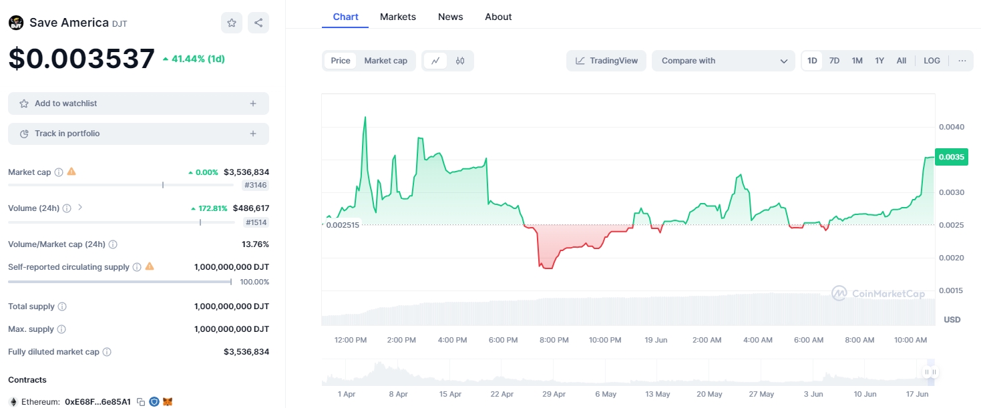This screenshot has width=981, height=408.
Task: Open contract address 0xE68F...6e85A1 link
Action: coord(97,402)
